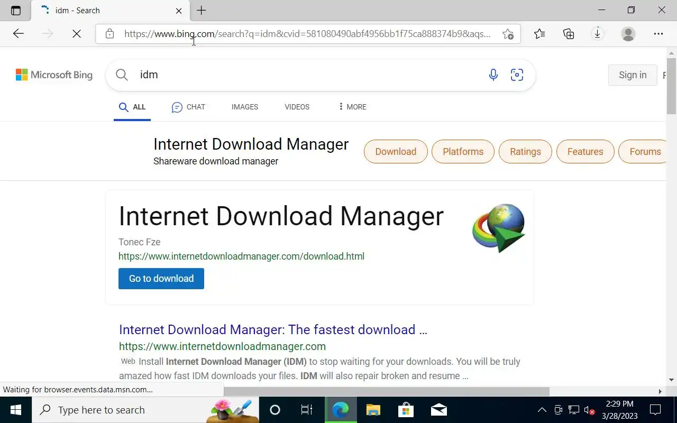Viewport: 677px width, 423px height.
Task: Close the idm - Search tab
Action: pyautogui.click(x=179, y=11)
